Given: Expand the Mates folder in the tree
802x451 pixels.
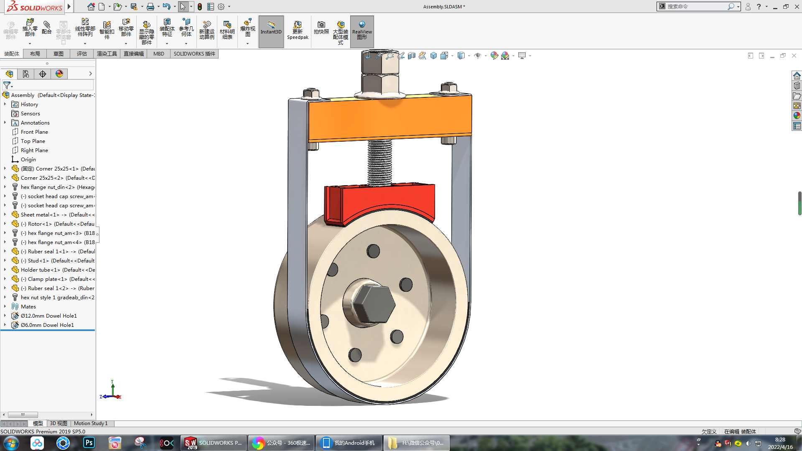Looking at the screenshot, I should point(5,306).
